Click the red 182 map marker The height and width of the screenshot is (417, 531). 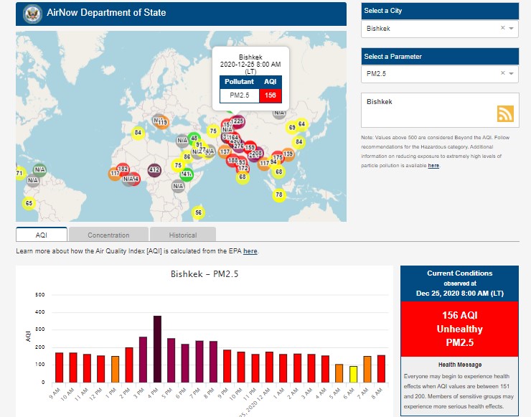point(123,169)
